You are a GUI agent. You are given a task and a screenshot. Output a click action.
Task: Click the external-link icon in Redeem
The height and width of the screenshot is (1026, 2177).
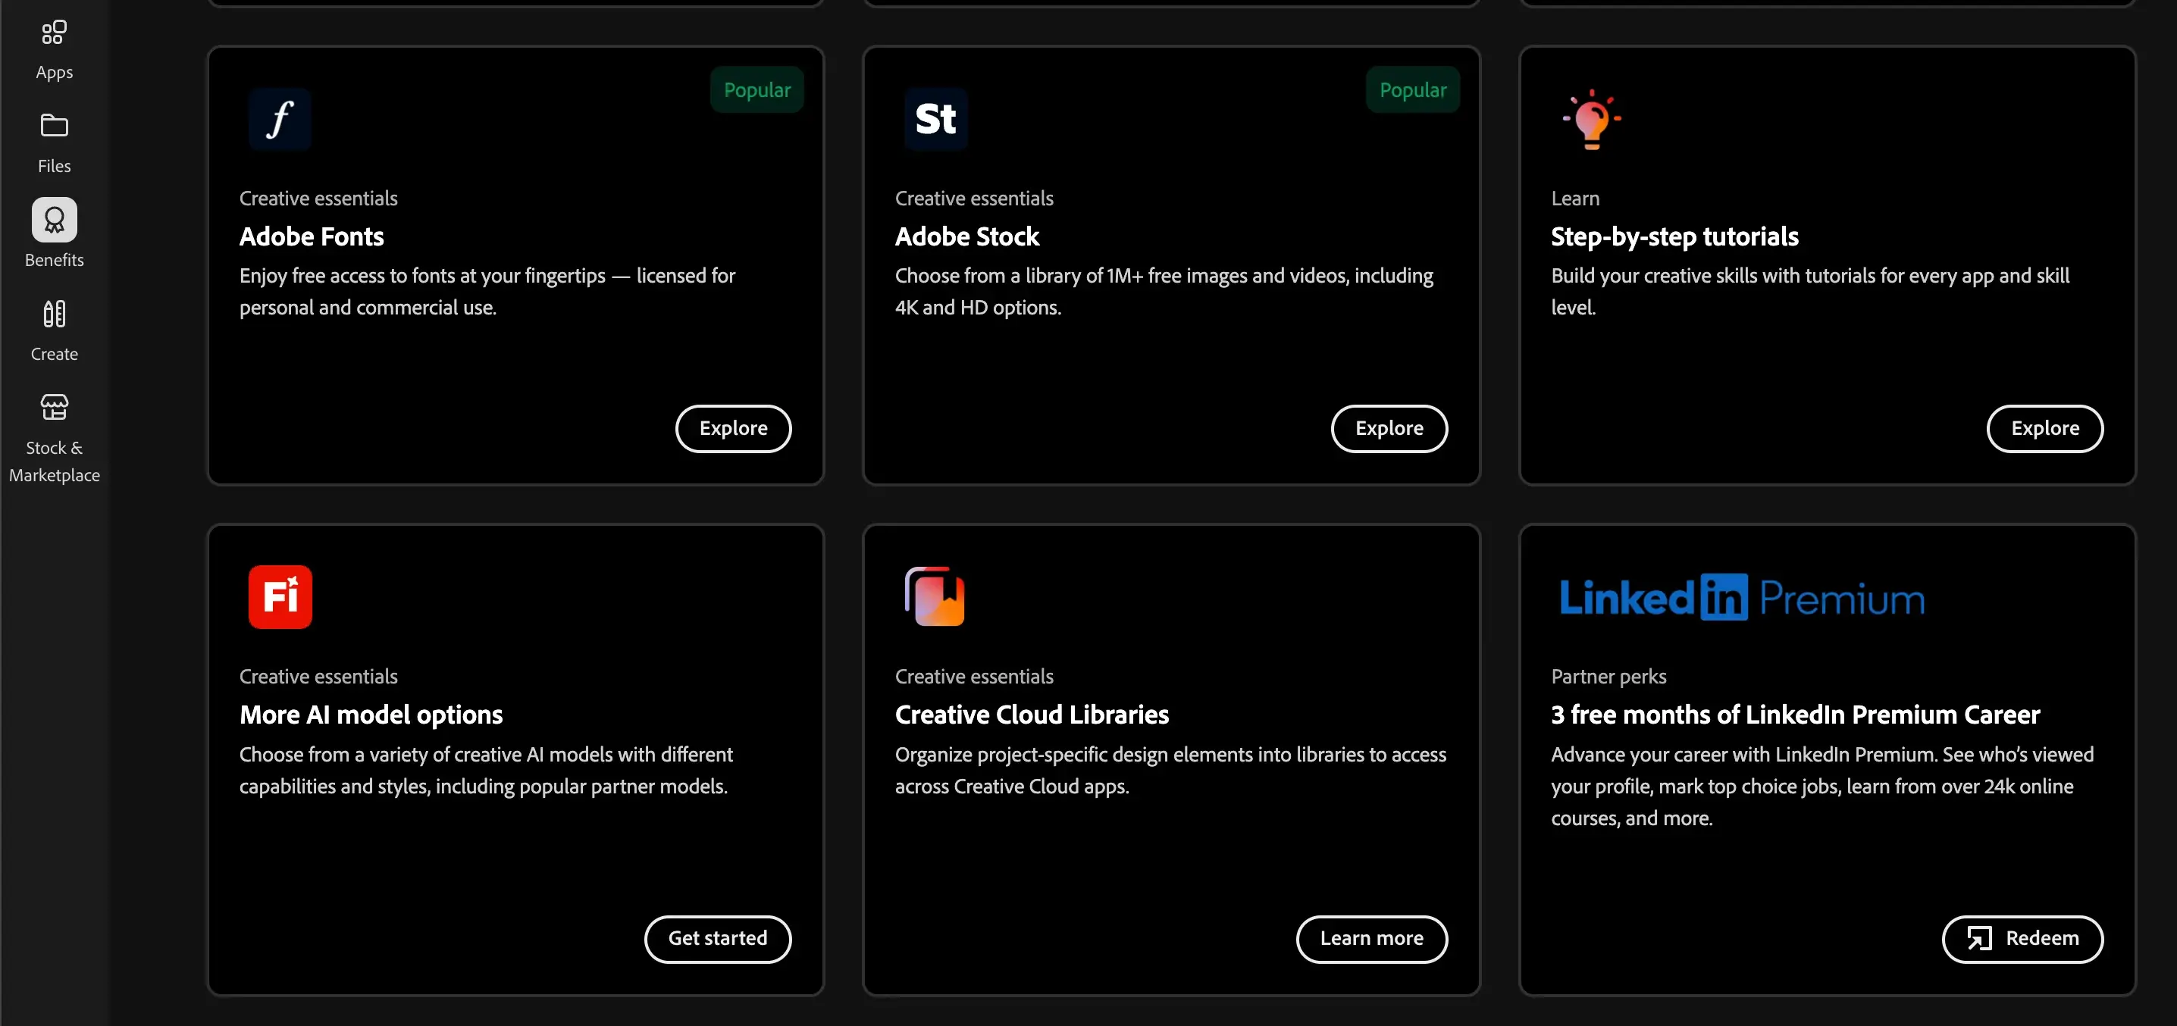(1979, 939)
